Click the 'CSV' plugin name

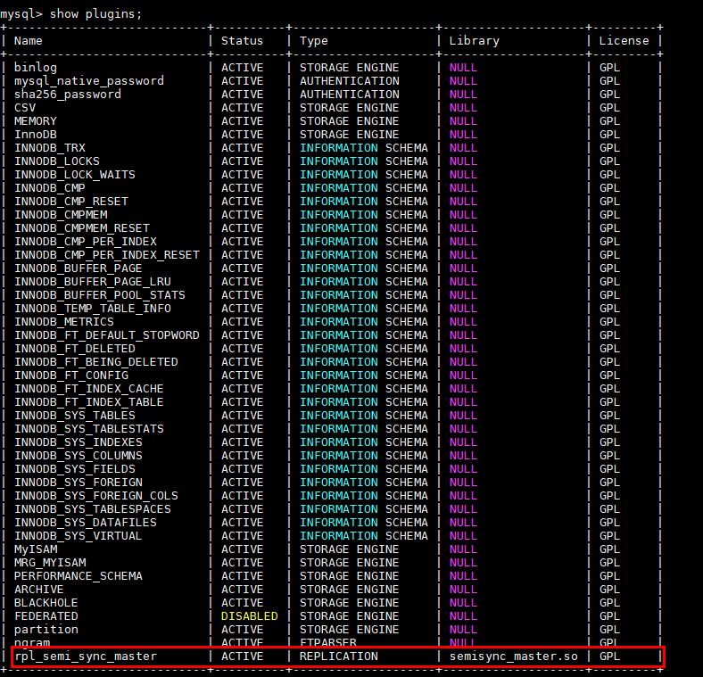pos(25,108)
